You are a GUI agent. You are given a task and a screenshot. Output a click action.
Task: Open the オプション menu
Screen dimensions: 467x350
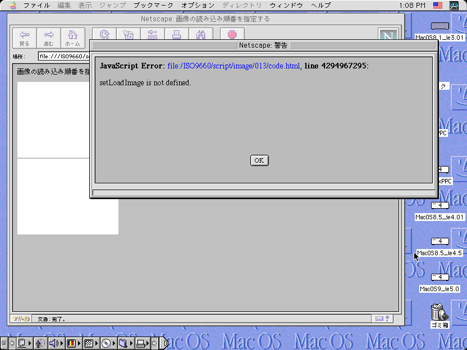pos(198,6)
